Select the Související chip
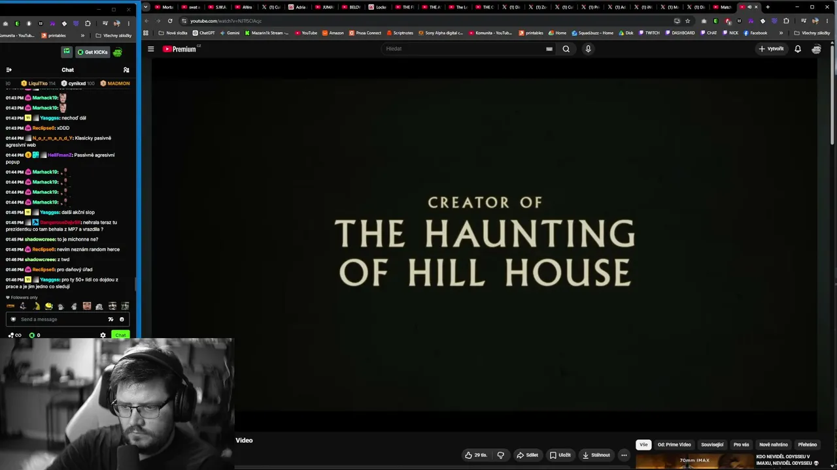This screenshot has height=470, width=837. coord(712,445)
